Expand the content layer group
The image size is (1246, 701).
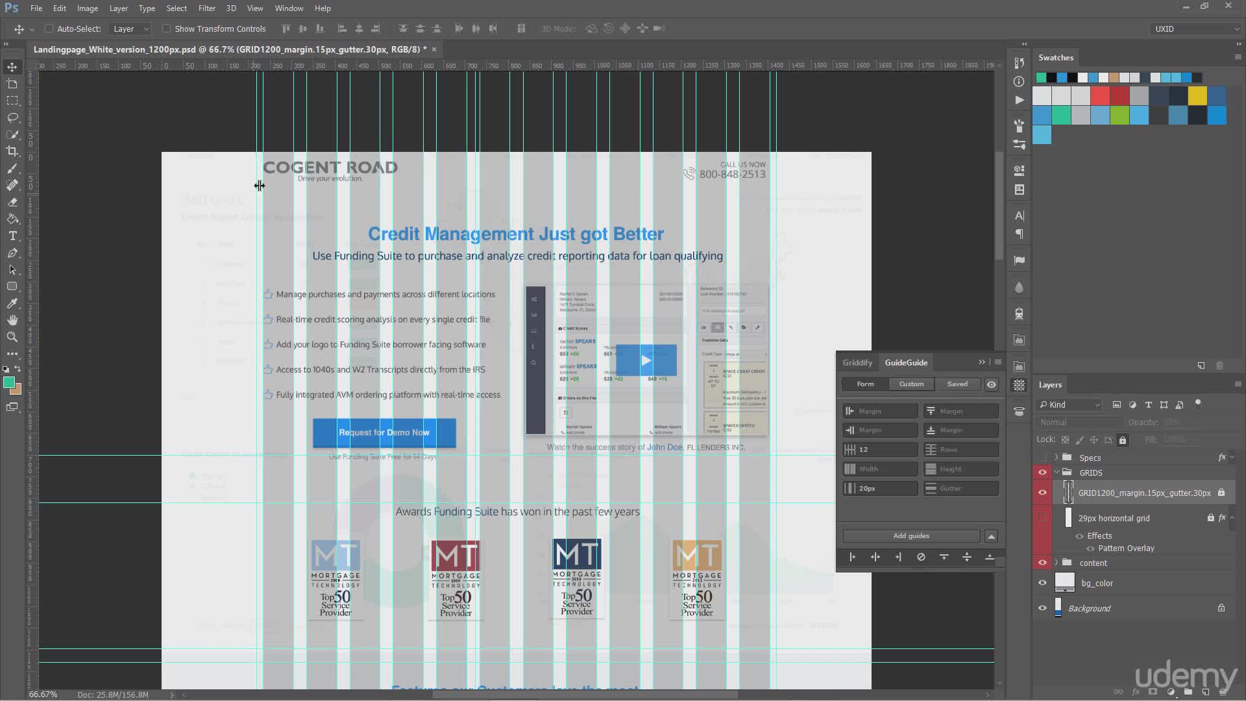(x=1057, y=563)
